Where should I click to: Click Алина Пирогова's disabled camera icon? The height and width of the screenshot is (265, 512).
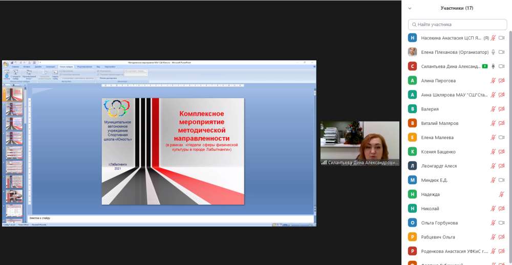point(502,81)
